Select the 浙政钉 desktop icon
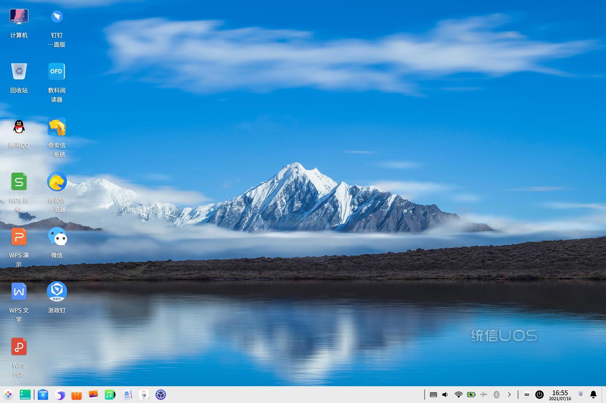This screenshot has width=606, height=403. [x=57, y=292]
